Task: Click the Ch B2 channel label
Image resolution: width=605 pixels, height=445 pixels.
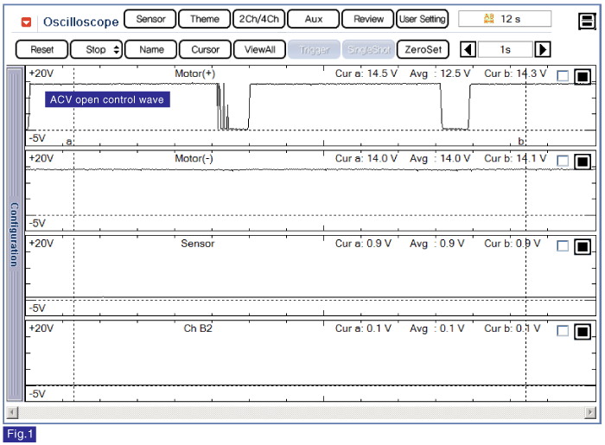Action: [198, 328]
